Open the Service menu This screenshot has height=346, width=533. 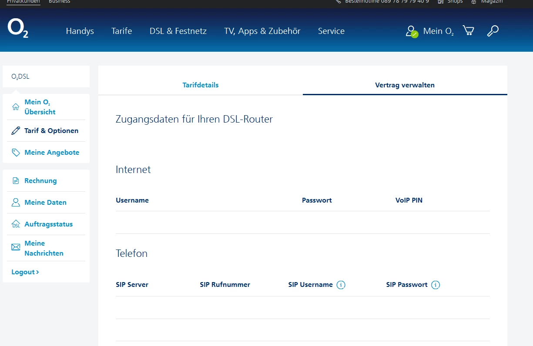(331, 31)
